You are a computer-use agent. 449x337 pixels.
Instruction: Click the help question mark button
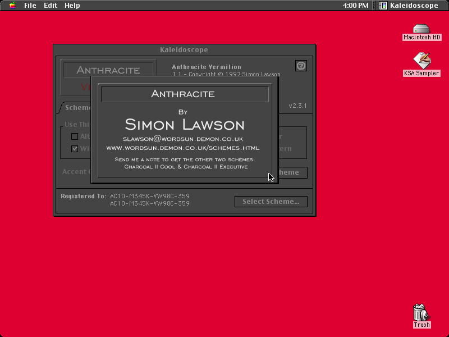(301, 66)
